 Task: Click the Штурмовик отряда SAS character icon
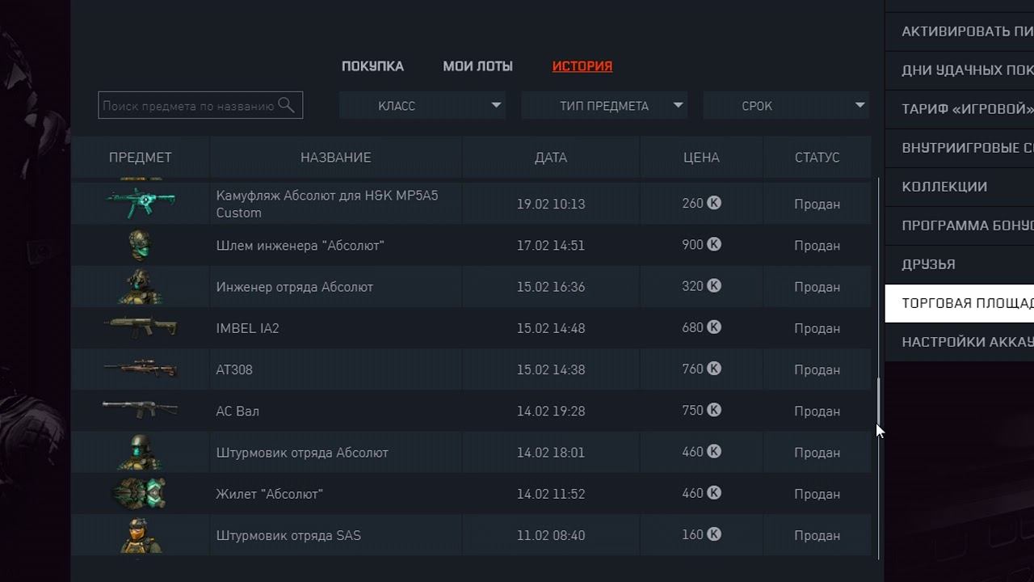click(141, 535)
